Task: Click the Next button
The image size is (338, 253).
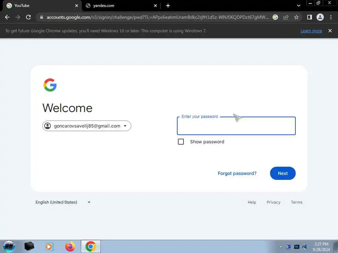Action: coord(283,173)
